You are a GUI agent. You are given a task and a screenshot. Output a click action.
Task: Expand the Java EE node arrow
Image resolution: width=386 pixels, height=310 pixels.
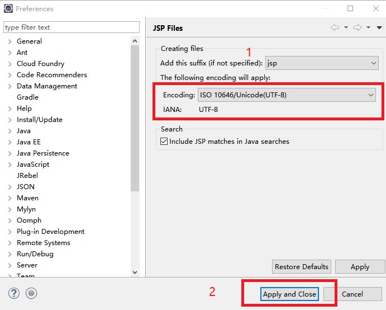pos(10,142)
